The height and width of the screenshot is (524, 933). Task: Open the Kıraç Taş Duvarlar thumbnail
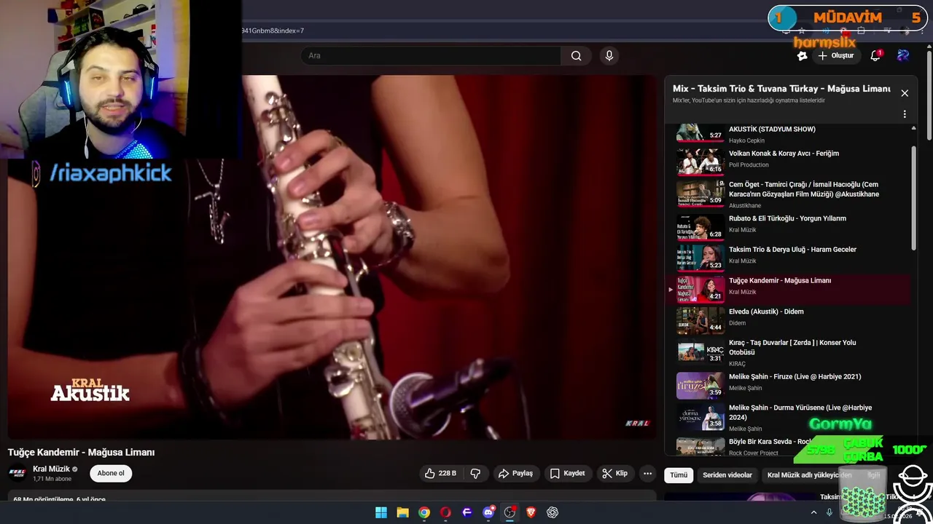click(700, 352)
